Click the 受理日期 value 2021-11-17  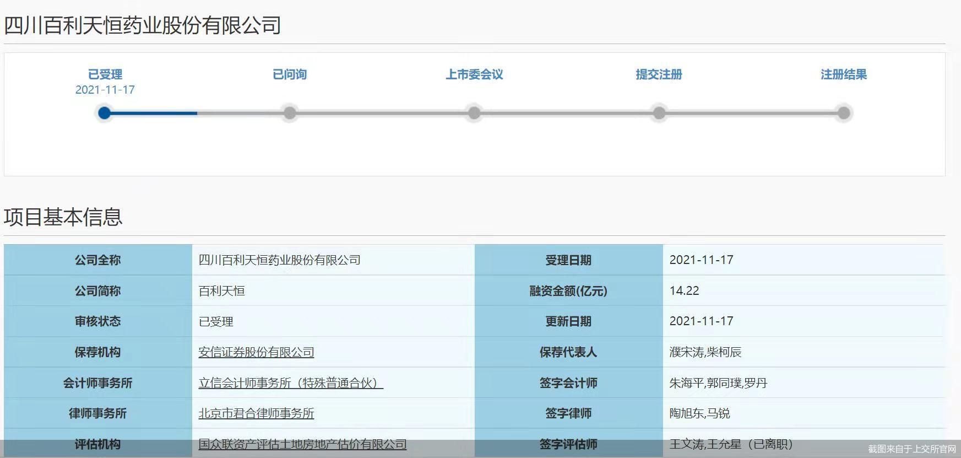point(701,260)
